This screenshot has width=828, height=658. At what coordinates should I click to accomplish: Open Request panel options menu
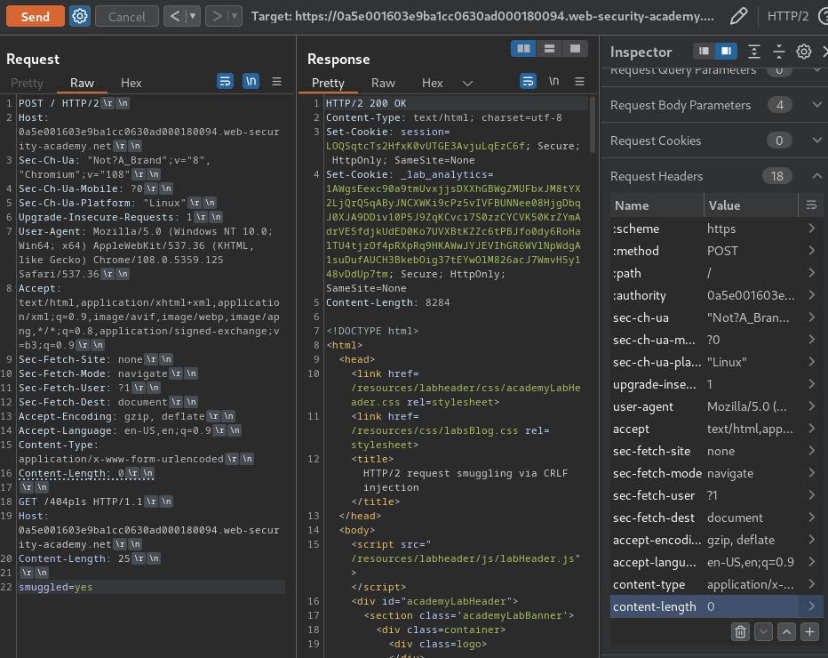click(276, 82)
